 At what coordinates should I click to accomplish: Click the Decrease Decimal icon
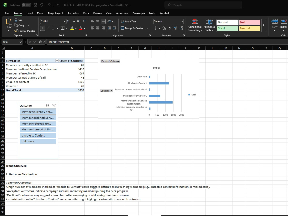181,28
